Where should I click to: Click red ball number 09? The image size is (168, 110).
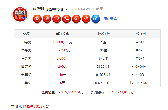click(47, 19)
